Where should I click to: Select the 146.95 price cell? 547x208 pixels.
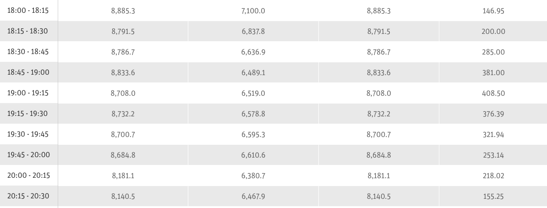[493, 11]
